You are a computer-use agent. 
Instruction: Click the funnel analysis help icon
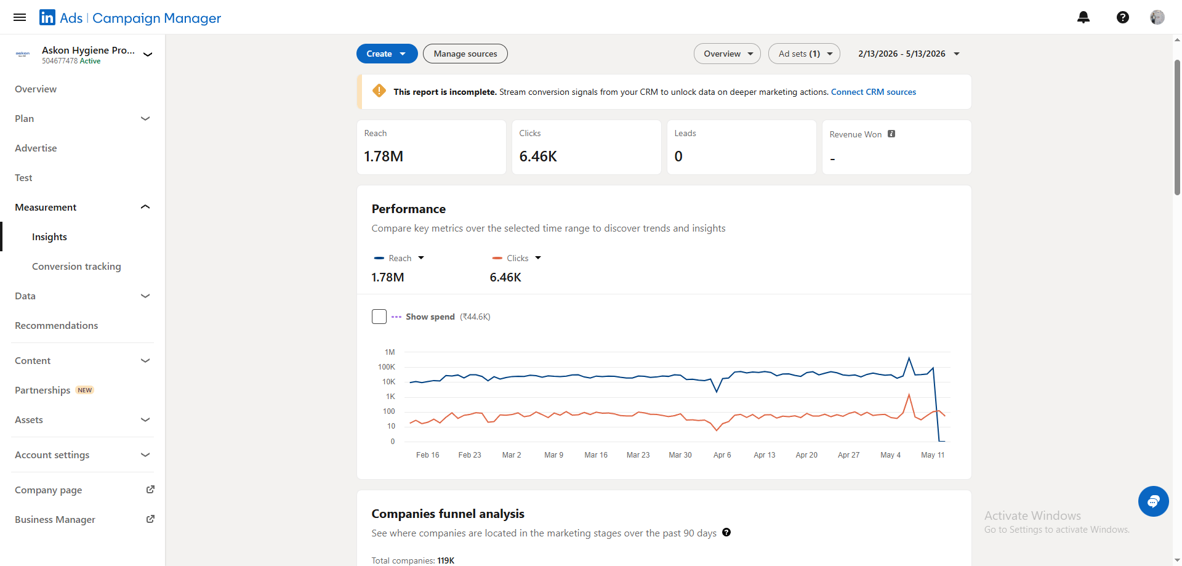[x=726, y=532]
